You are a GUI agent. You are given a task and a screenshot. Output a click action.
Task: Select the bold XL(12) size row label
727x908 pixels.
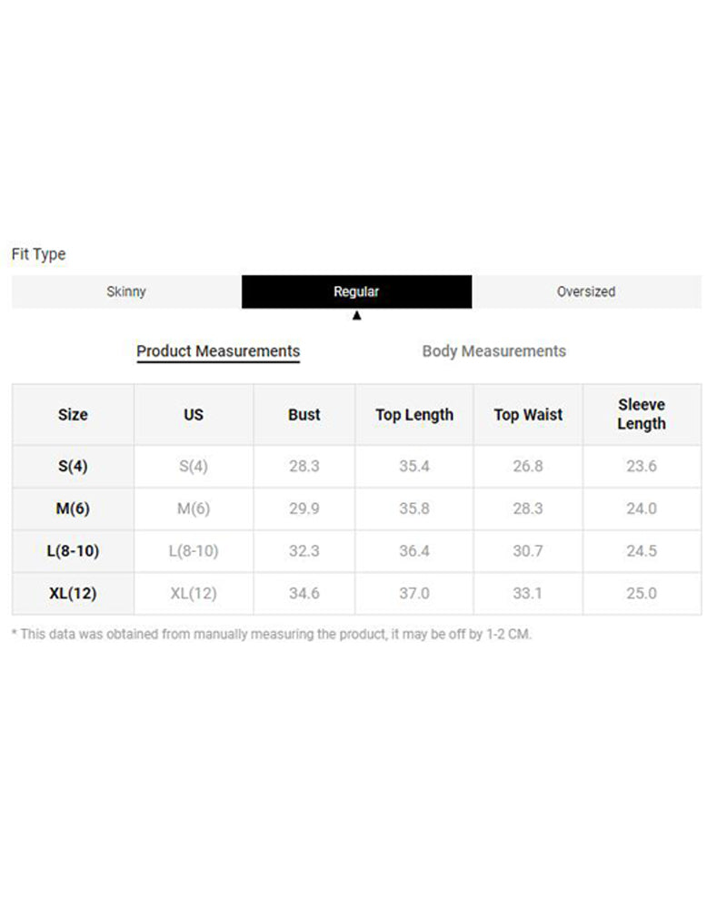point(73,594)
